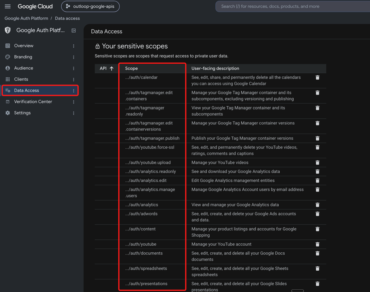Delete the auth/calendar scope
Viewport: 370px width, 292px height.
pos(318,77)
